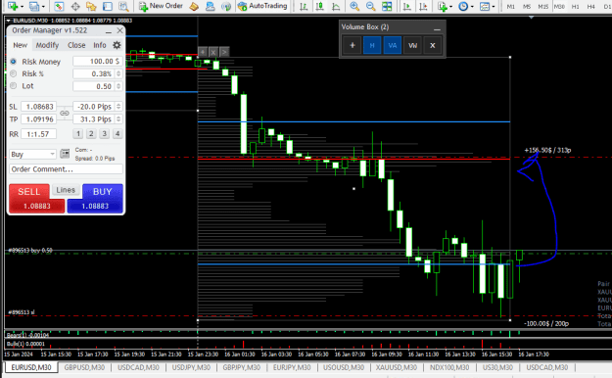Viewport: 612px width, 378px height.
Task: Open a new chart from toolbar
Action: coord(13,6)
